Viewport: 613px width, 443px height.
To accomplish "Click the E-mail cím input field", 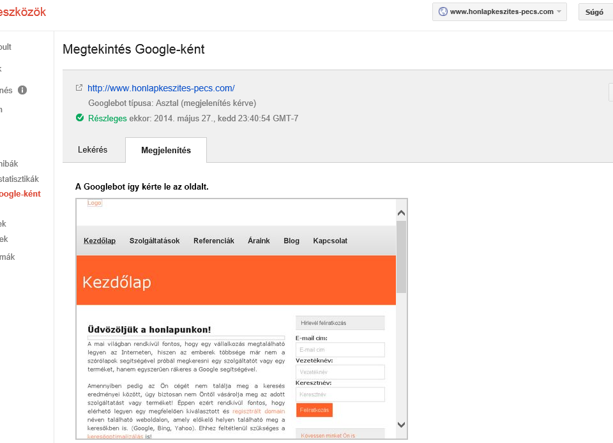I will point(340,350).
